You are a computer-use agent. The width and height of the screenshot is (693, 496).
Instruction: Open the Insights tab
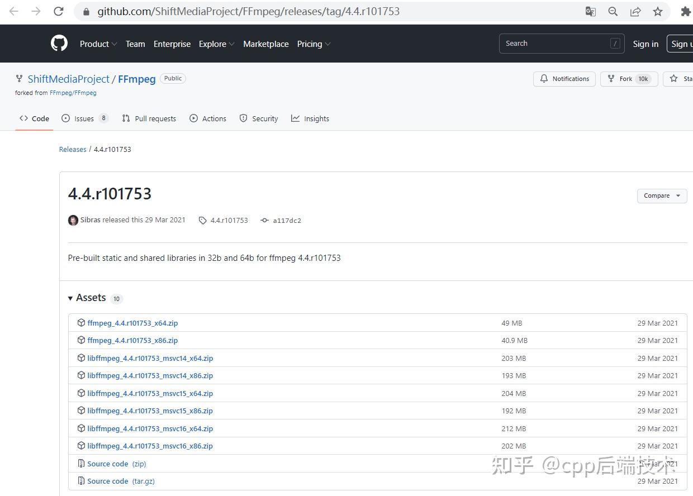click(x=310, y=118)
